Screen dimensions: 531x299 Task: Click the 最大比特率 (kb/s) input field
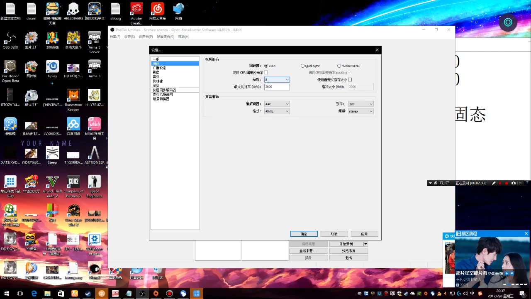tap(277, 87)
